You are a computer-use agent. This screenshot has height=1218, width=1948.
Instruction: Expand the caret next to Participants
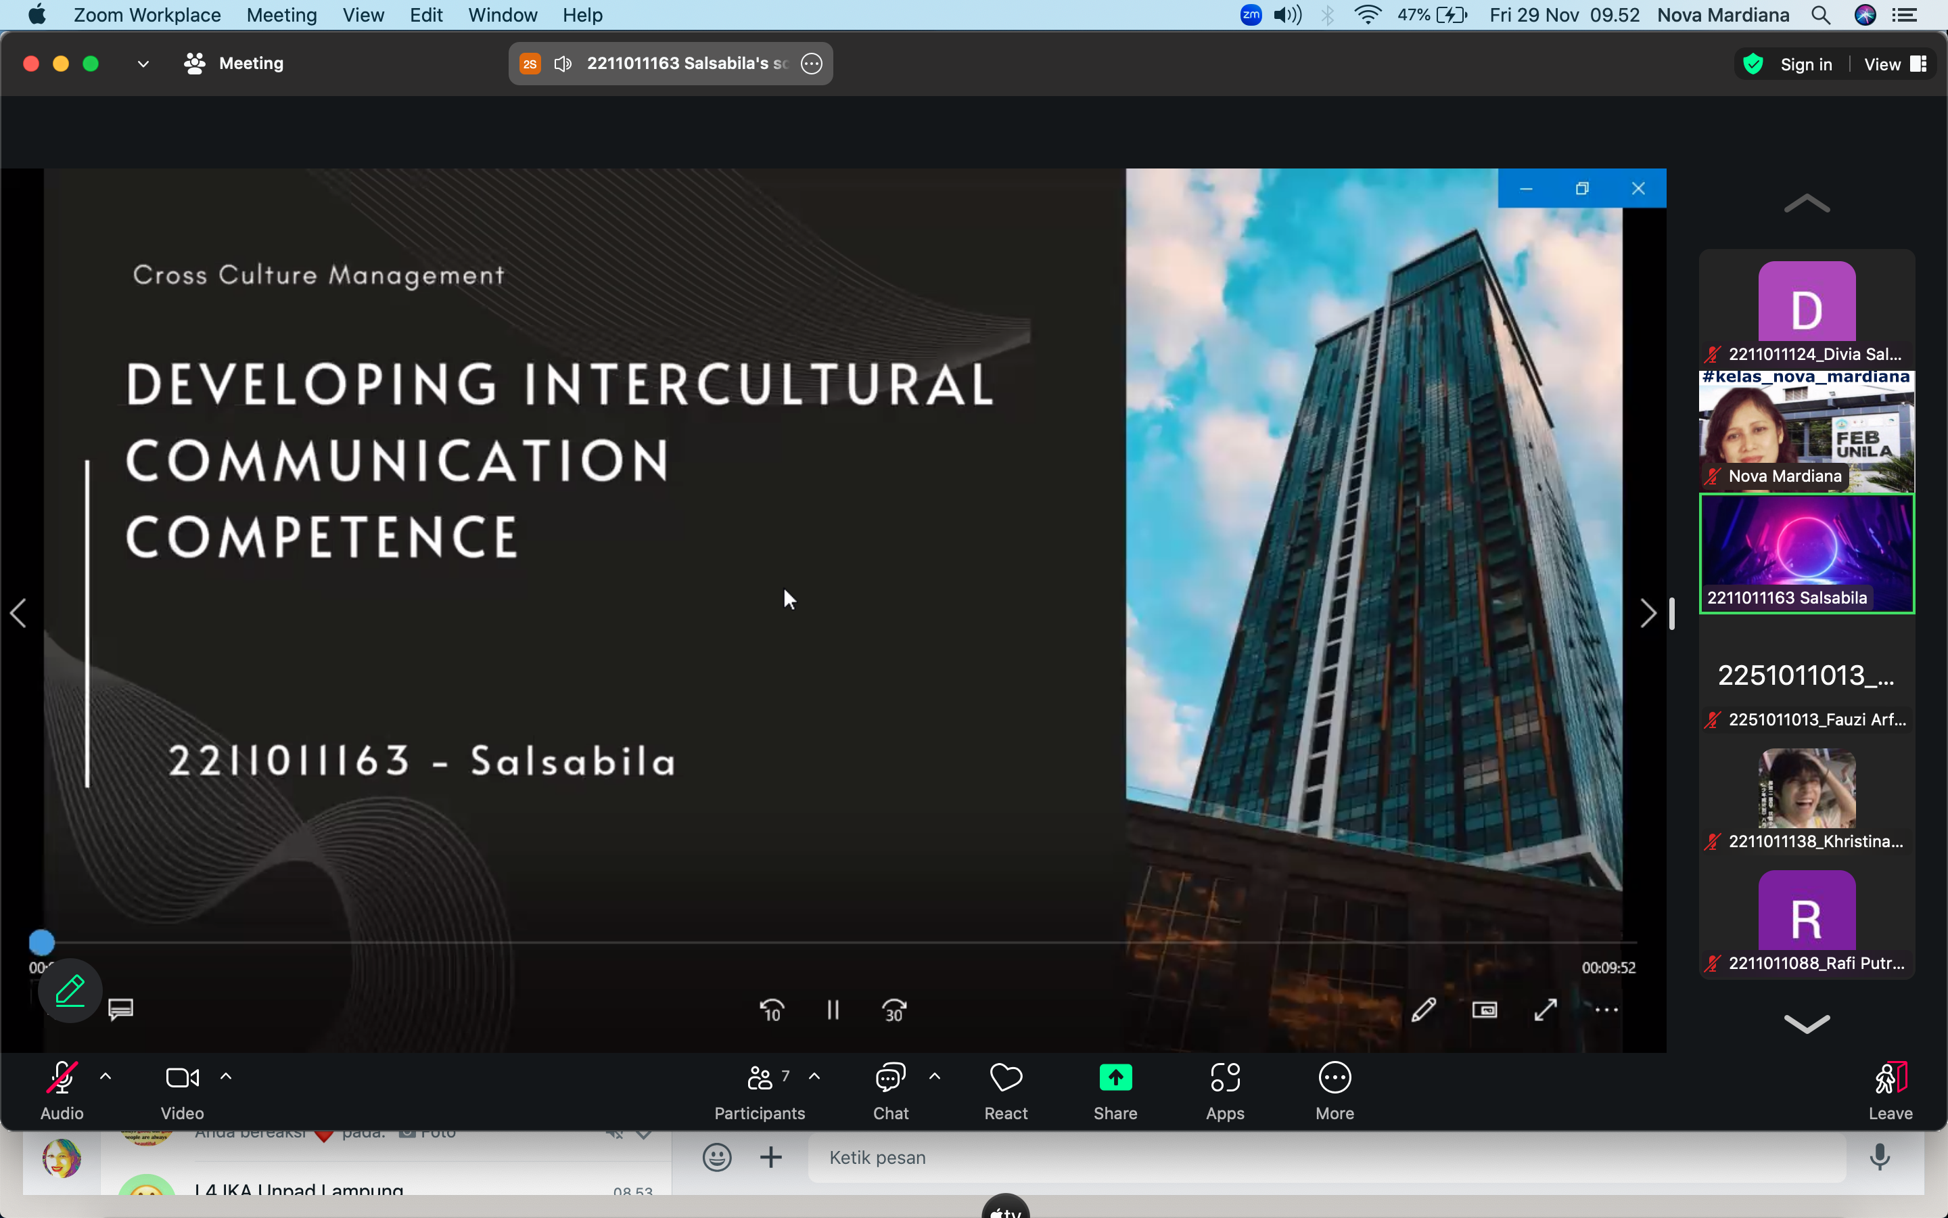pos(814,1076)
